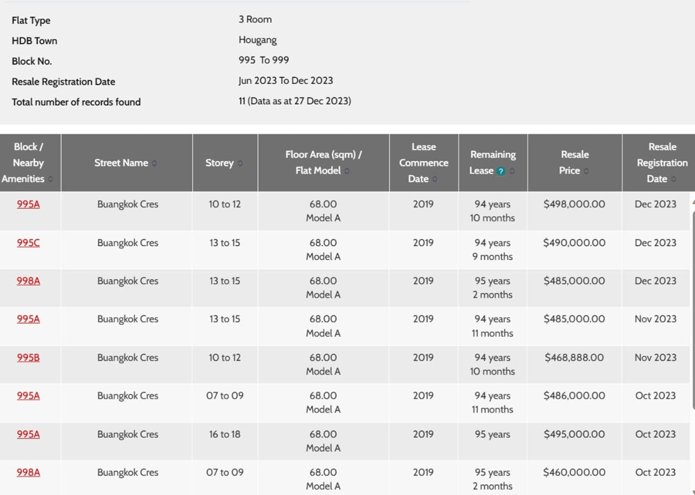
Task: Sort by Resale Registration Date sort icon
Action: click(x=673, y=179)
